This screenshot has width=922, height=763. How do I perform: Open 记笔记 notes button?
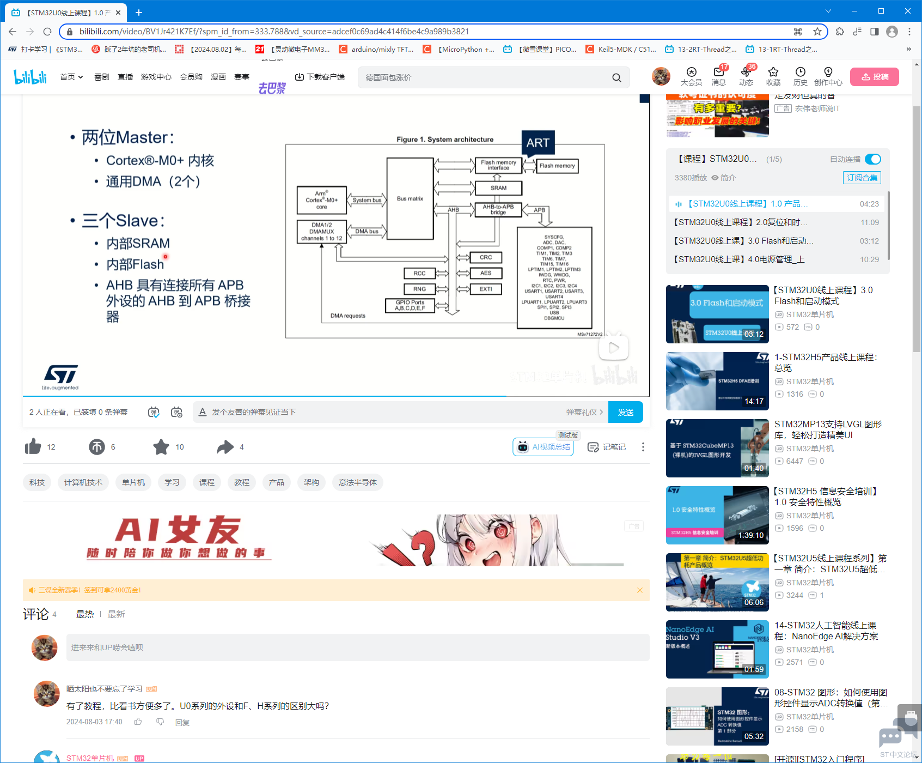point(607,447)
